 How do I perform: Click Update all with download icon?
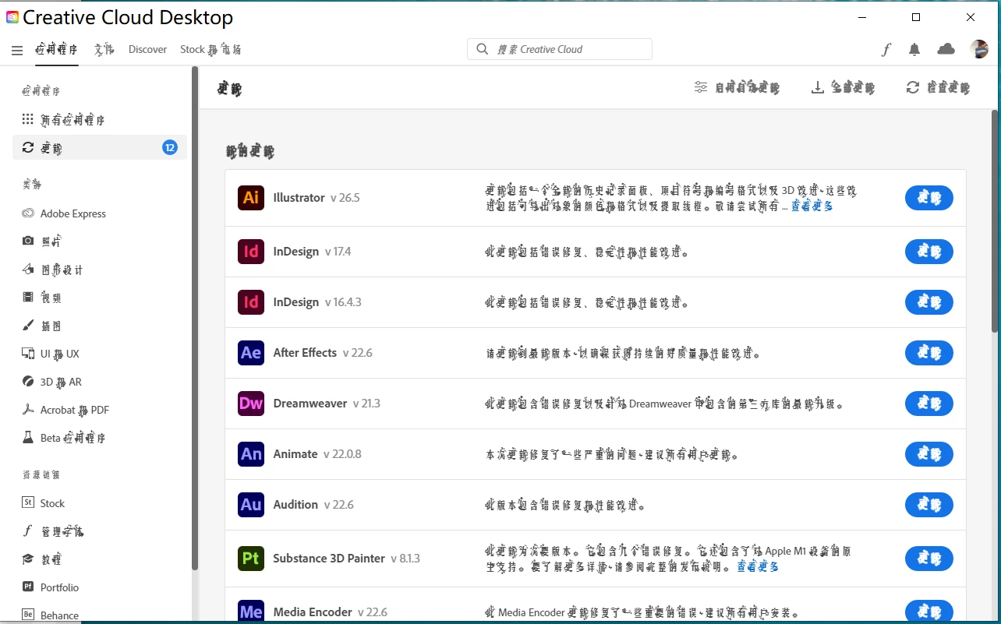pyautogui.click(x=843, y=88)
